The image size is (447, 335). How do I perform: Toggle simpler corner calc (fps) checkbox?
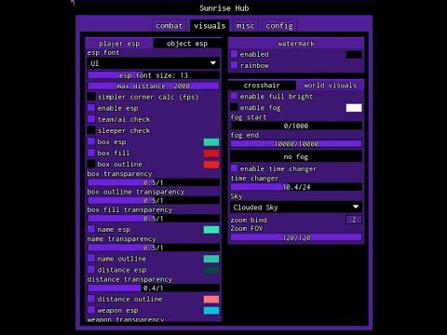click(x=91, y=97)
